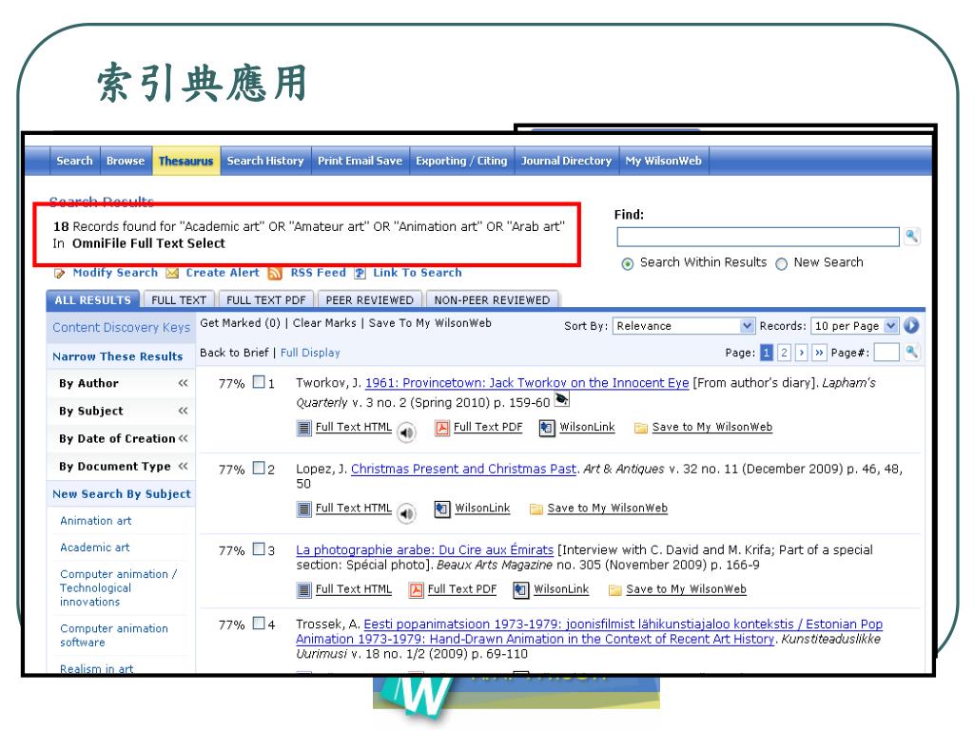Viewport: 974px width, 730px height.
Task: Open Exporting / Citing menu tab
Action: coord(461,161)
